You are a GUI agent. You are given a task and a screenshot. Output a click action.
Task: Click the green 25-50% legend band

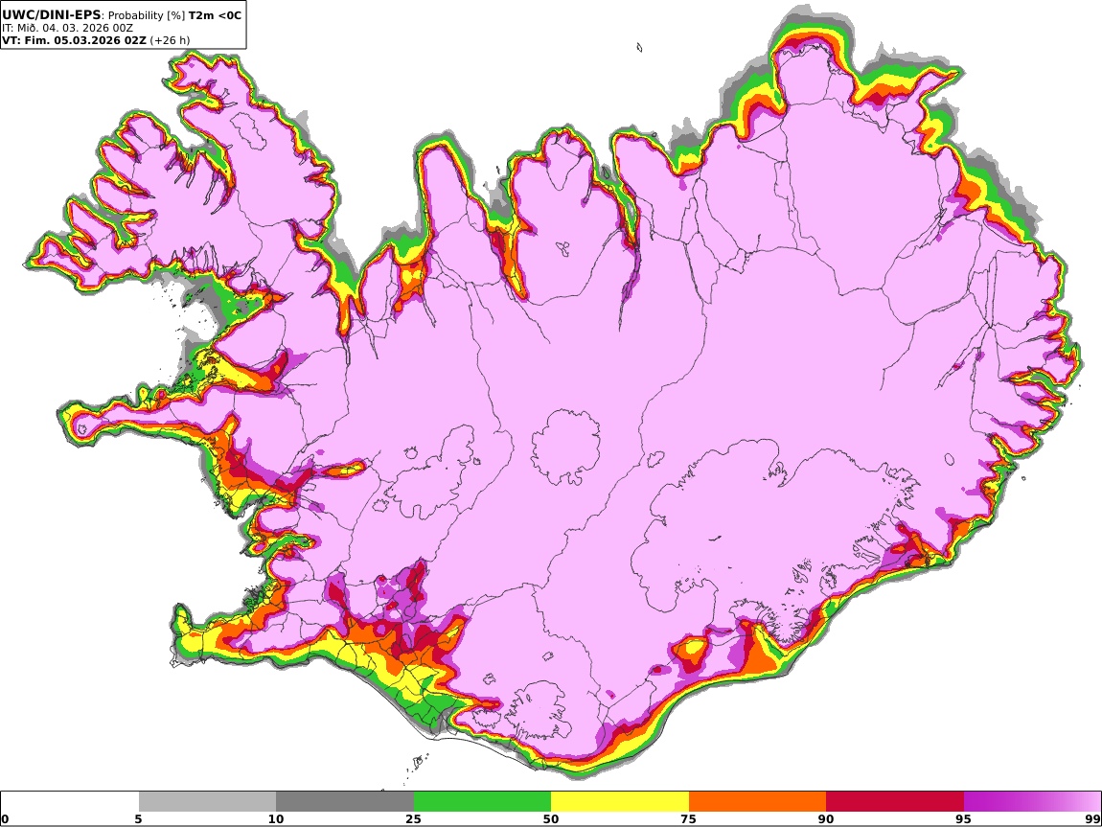[482, 801]
